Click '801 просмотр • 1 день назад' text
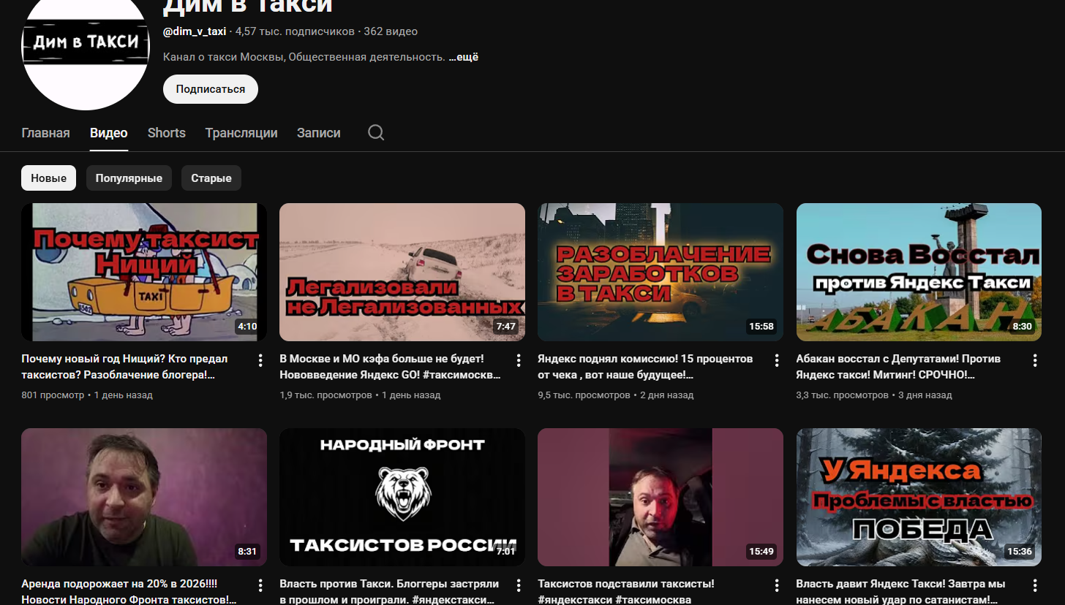Viewport: 1065px width, 605px height. (87, 395)
